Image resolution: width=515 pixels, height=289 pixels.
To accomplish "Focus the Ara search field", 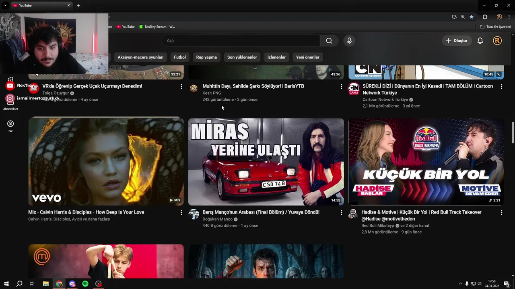I will (x=241, y=41).
